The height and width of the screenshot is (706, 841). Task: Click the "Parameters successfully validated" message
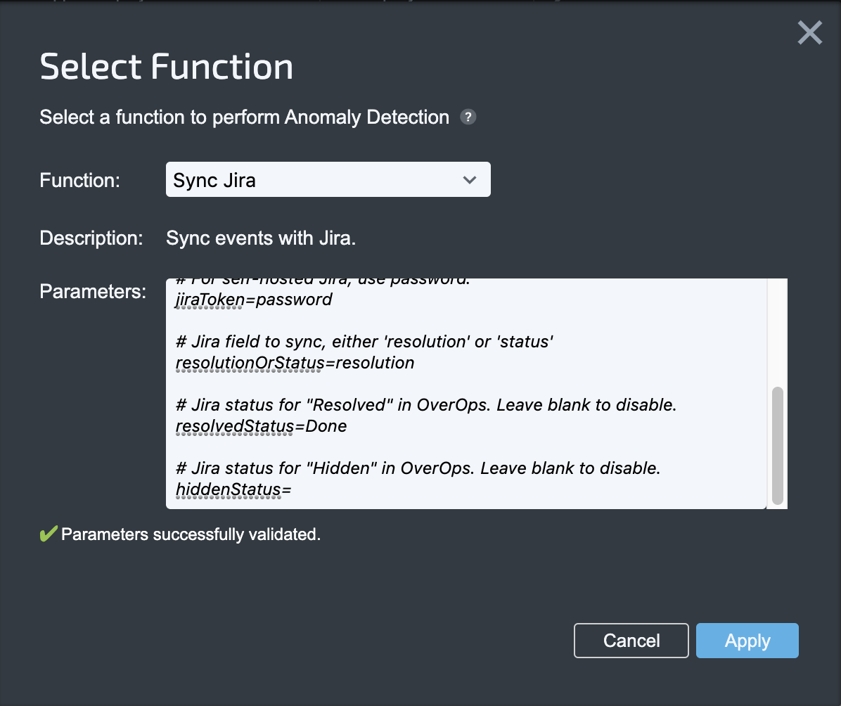191,534
